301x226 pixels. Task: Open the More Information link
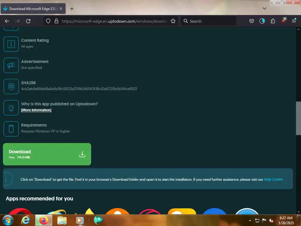tap(36, 110)
